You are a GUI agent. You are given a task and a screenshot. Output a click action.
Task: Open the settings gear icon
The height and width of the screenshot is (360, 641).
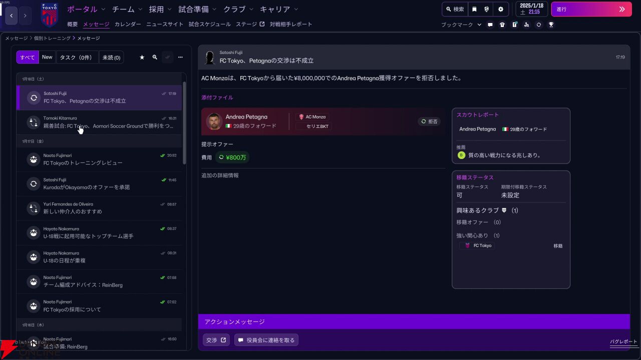(500, 9)
